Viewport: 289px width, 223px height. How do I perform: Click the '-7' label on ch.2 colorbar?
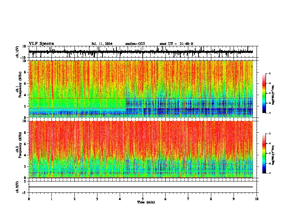click(269, 173)
